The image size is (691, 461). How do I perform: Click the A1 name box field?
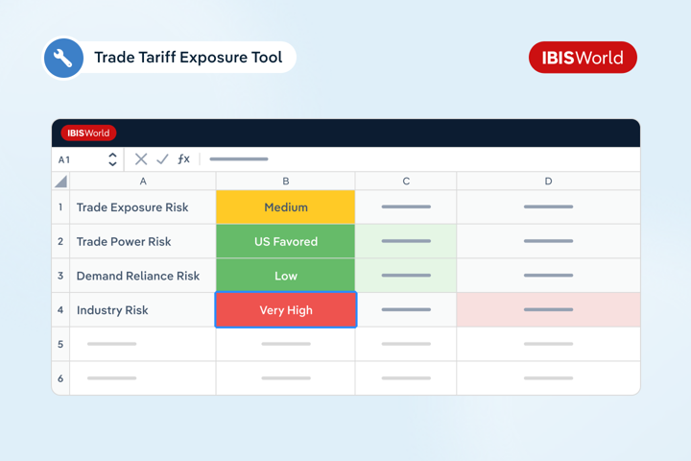pos(77,159)
